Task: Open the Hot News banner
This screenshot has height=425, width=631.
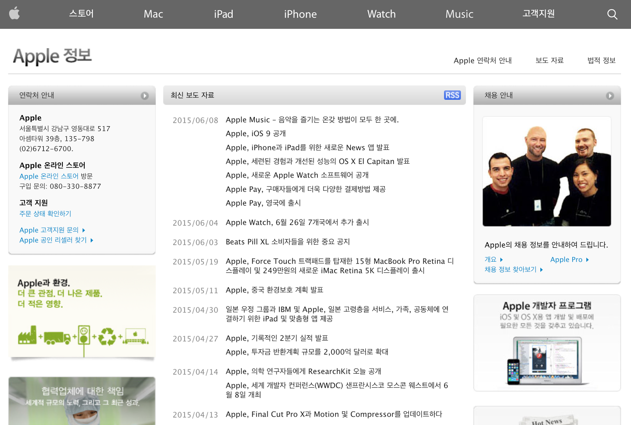Action: click(x=547, y=416)
